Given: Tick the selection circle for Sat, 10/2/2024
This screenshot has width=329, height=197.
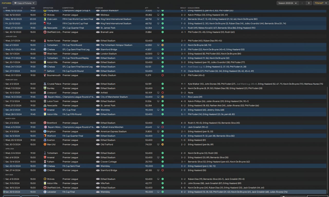Looking at the screenshot, I should coord(4,93).
